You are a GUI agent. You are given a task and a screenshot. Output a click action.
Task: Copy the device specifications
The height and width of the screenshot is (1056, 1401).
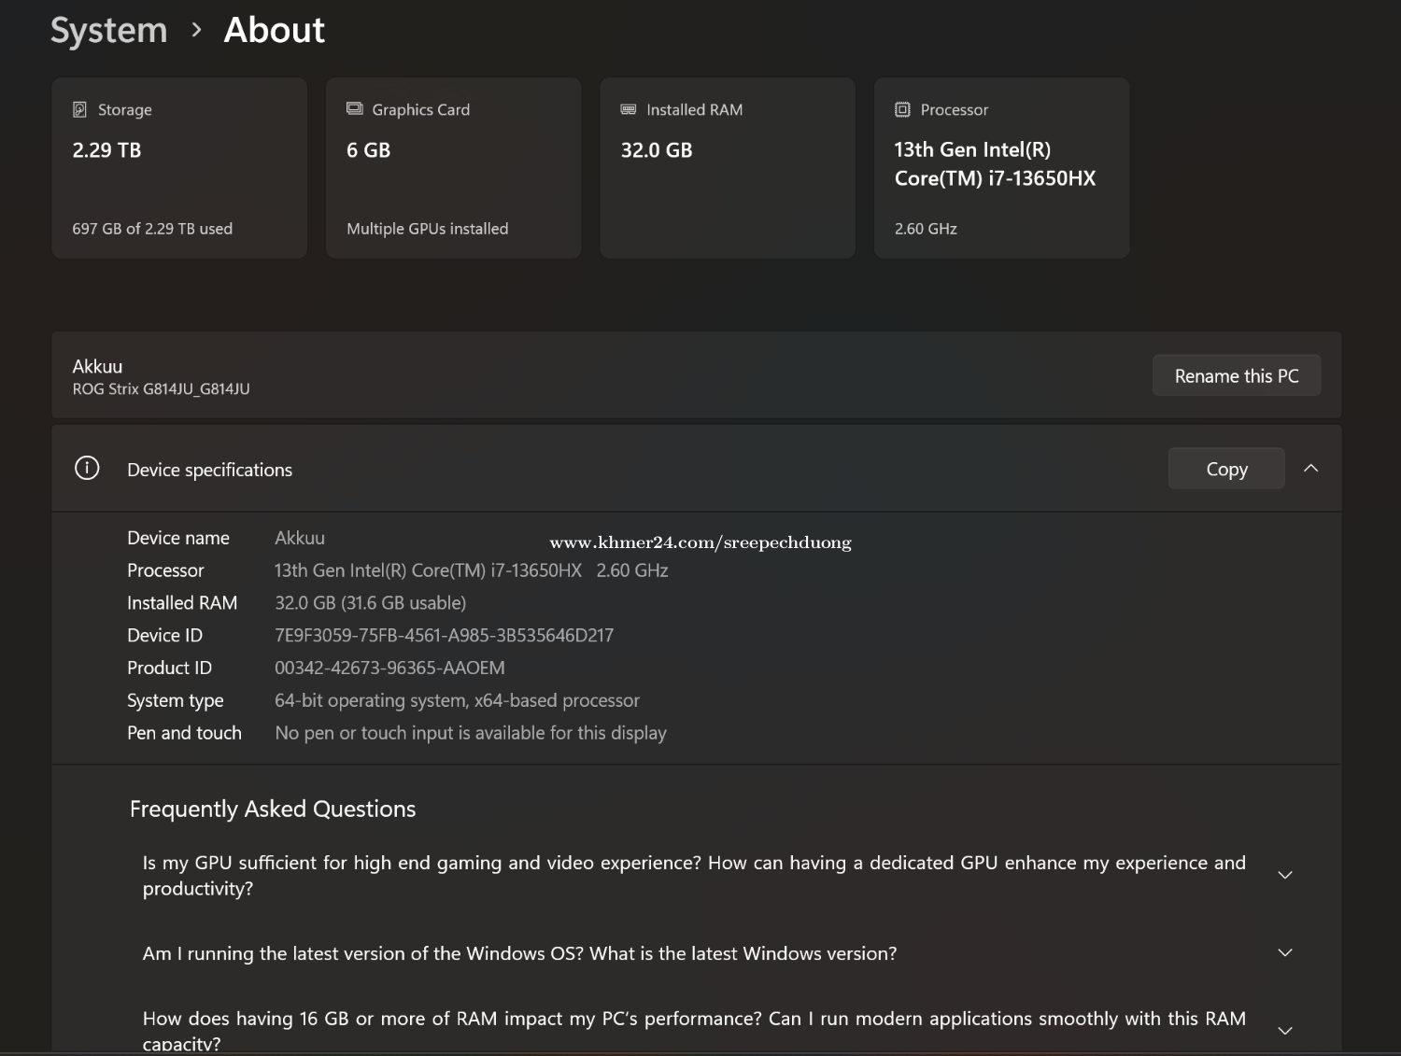pyautogui.click(x=1225, y=469)
